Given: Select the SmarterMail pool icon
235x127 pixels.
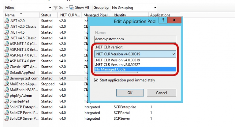Looking at the screenshot, I should point(7,101).
